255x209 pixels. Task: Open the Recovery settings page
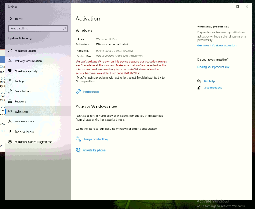pos(38,101)
